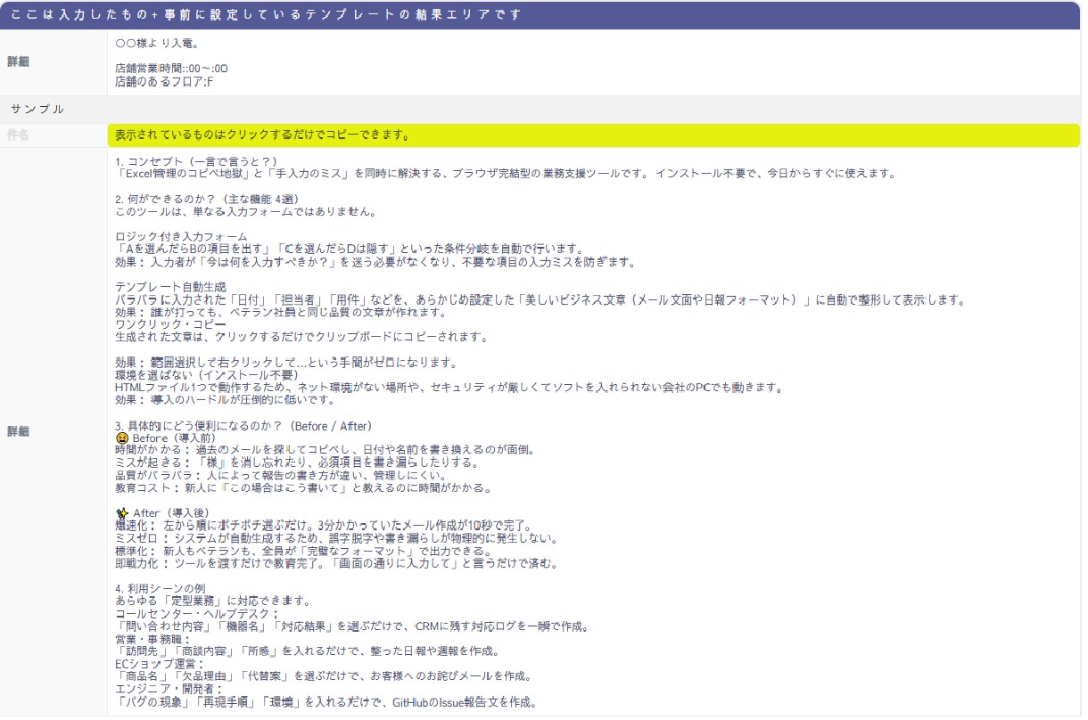Screen dimensions: 1088x720
Task: Click the line 'あらゆる「定型業務」に対応できます。'
Action: [212, 601]
